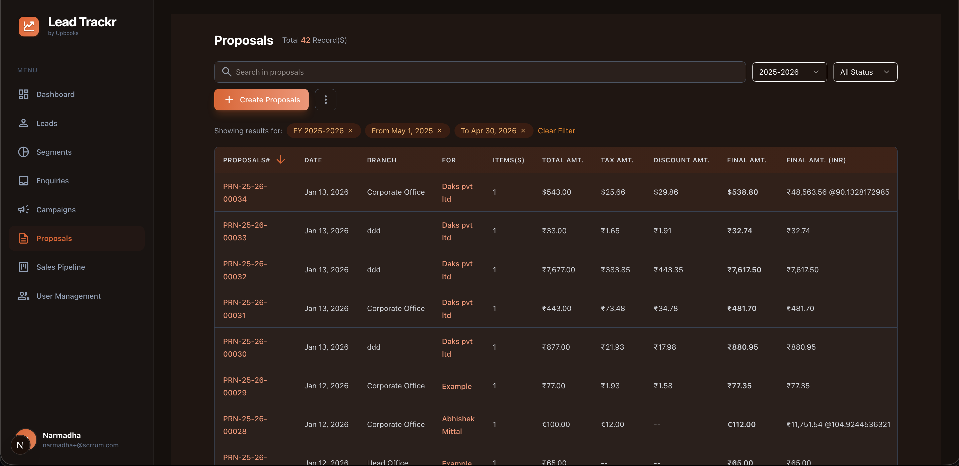
Task: Remove the FY 2025-2026 filter chip
Action: 350,131
